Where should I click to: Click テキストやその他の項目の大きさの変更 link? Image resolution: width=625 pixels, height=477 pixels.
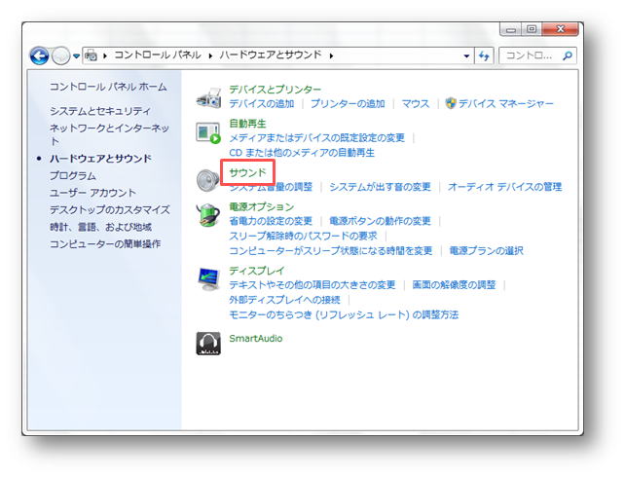312,285
